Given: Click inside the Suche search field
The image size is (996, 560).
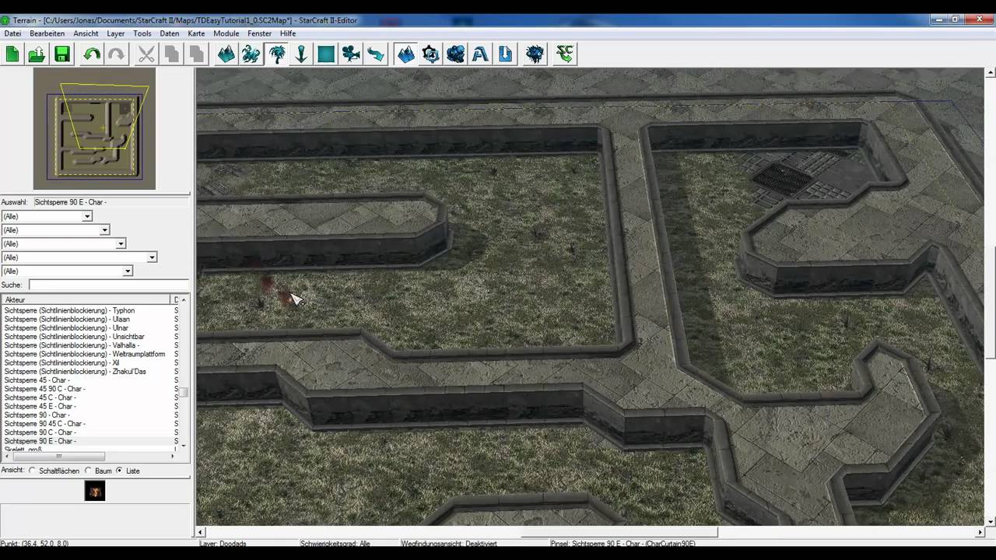Looking at the screenshot, I should (x=108, y=285).
